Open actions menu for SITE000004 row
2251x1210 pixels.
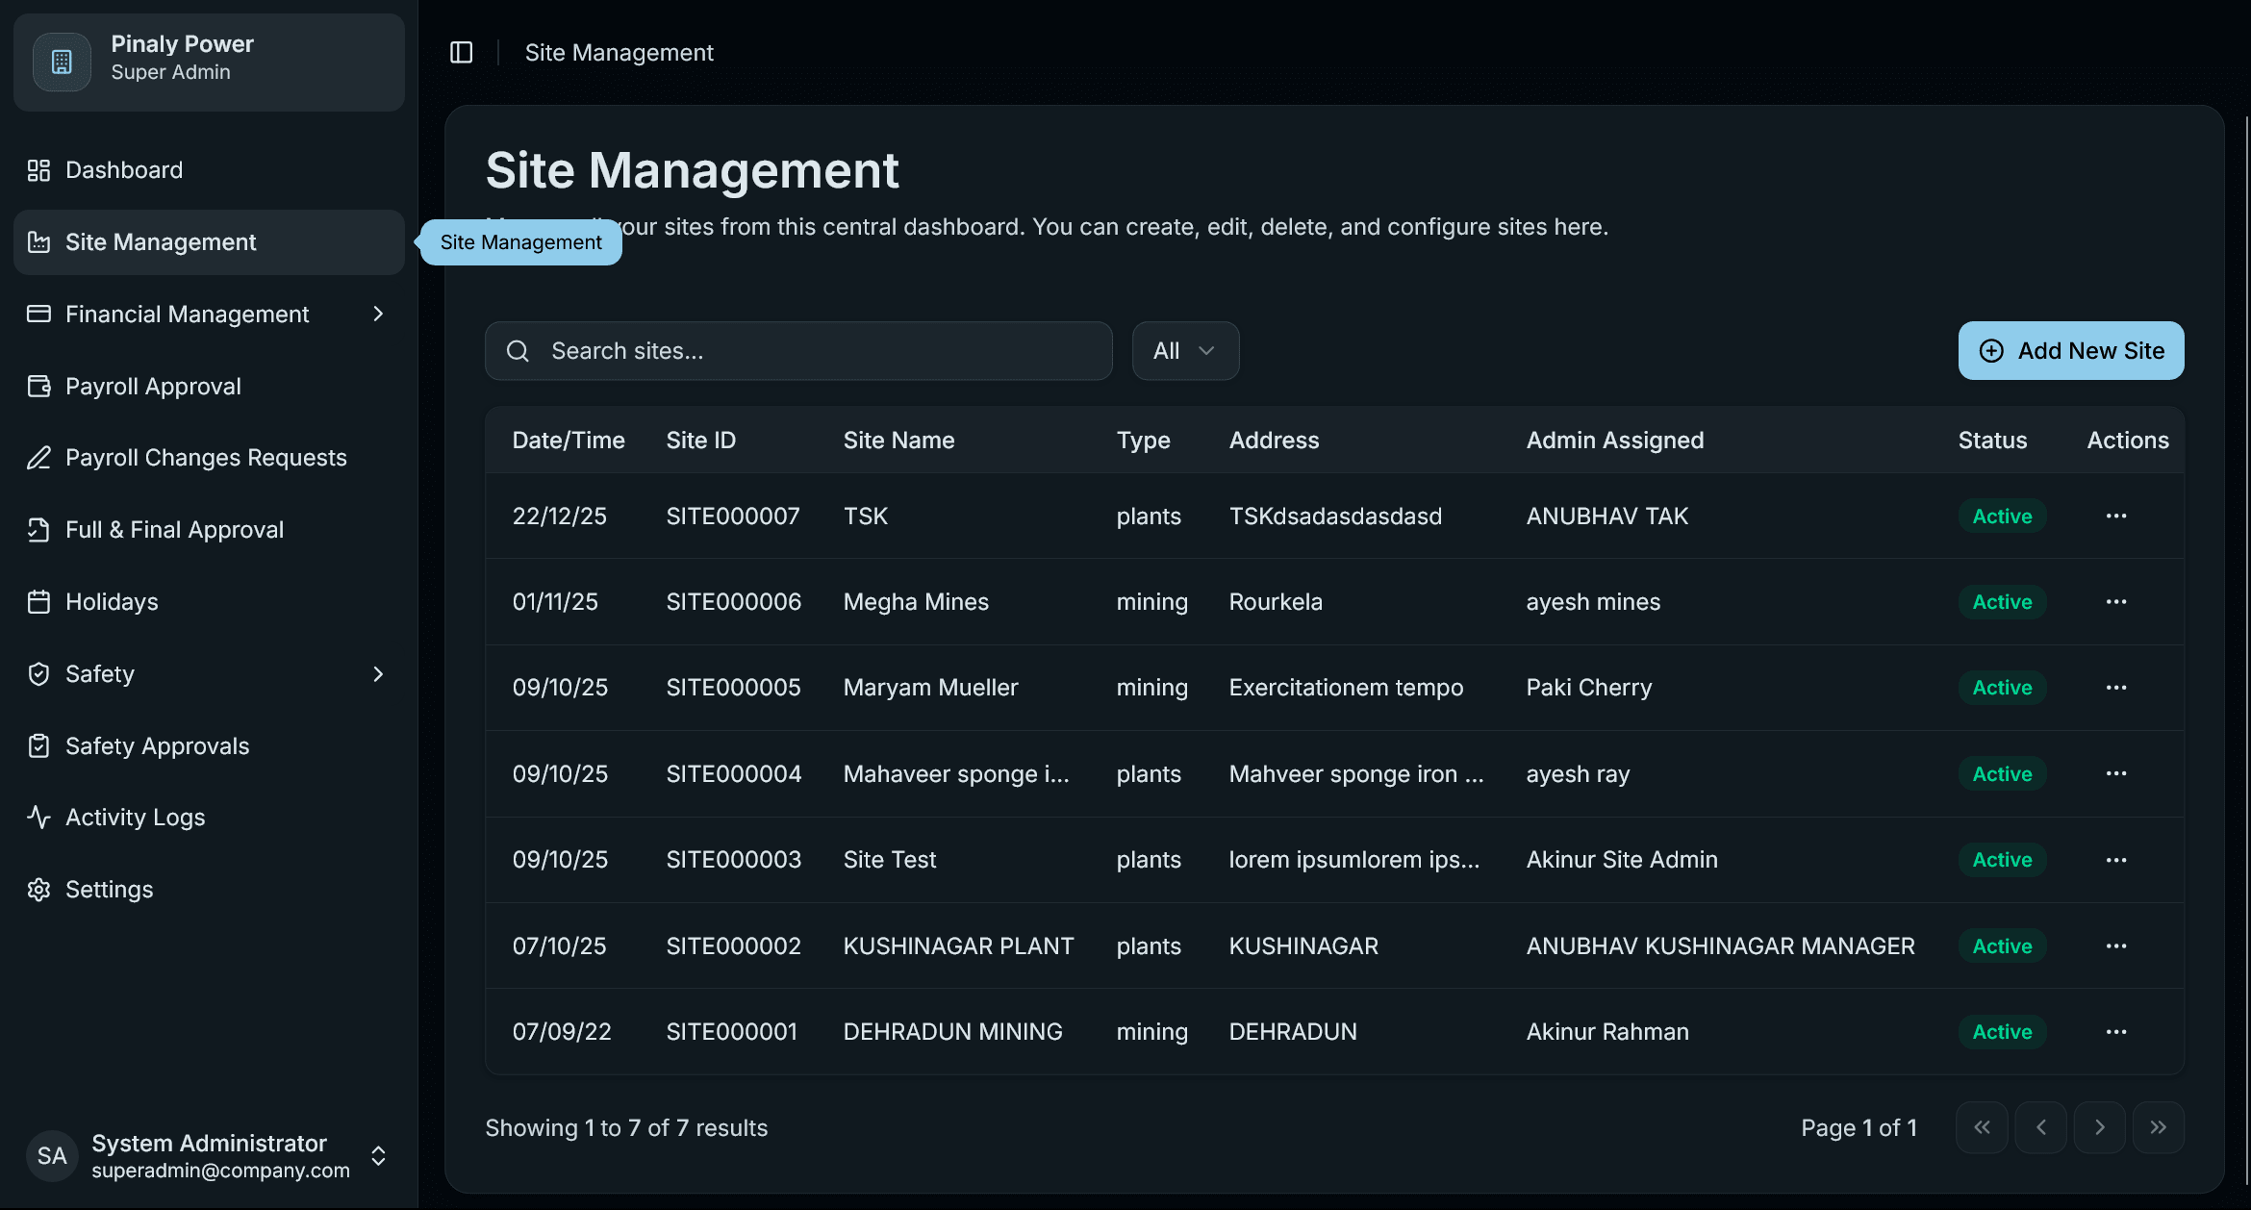2116,774
